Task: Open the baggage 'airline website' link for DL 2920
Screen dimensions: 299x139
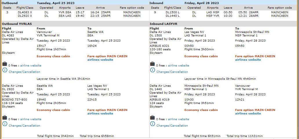Action: (31, 119)
